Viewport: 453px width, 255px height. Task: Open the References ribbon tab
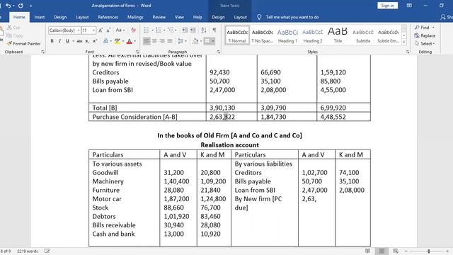coord(108,17)
